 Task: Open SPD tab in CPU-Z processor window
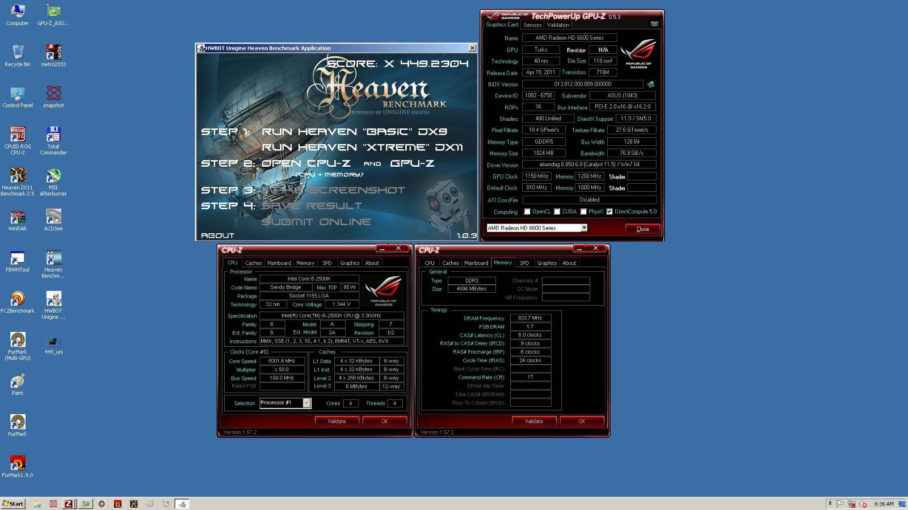[x=327, y=263]
